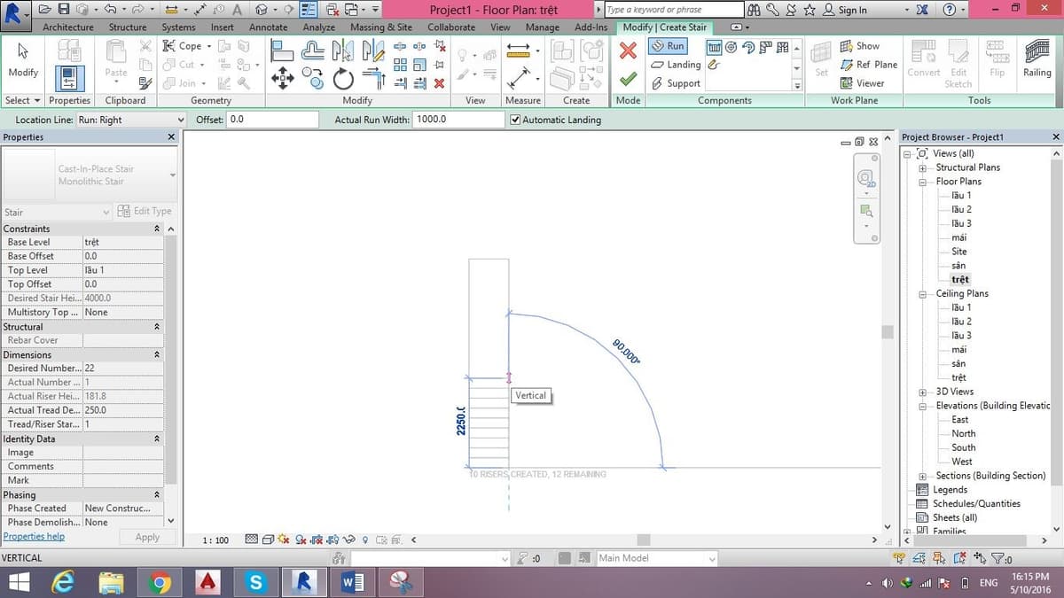
Task: Click the red Delete icon in Modify panel
Action: pos(439,83)
